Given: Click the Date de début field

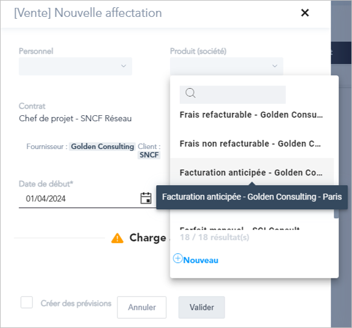Looking at the screenshot, I should (x=78, y=199).
